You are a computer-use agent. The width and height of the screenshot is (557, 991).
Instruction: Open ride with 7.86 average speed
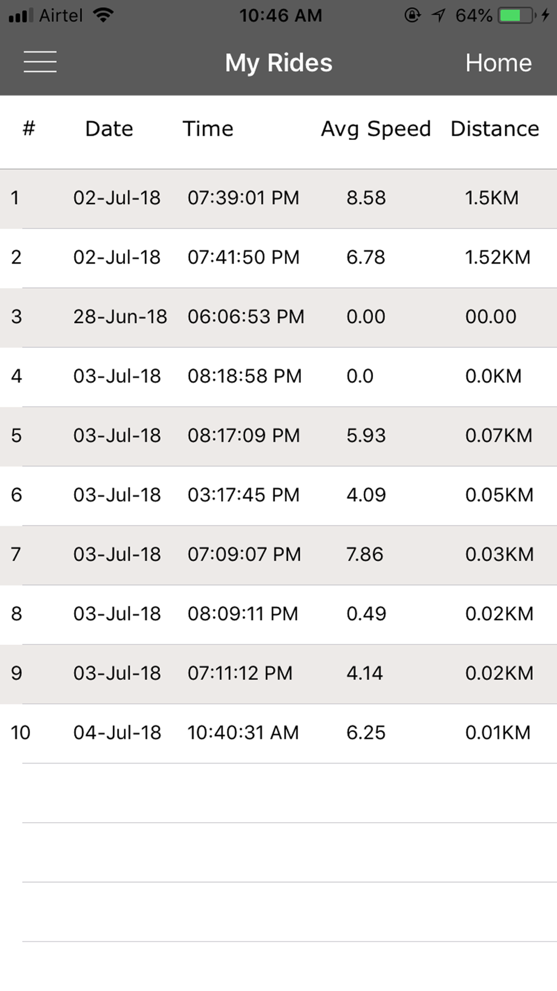click(278, 555)
